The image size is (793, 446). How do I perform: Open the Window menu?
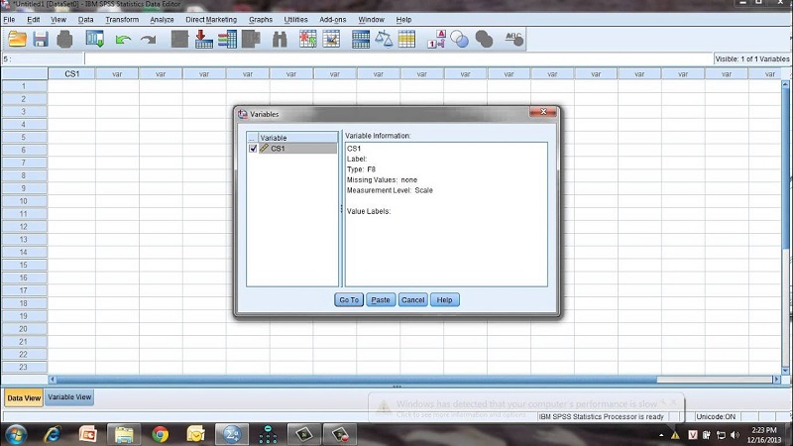click(371, 19)
